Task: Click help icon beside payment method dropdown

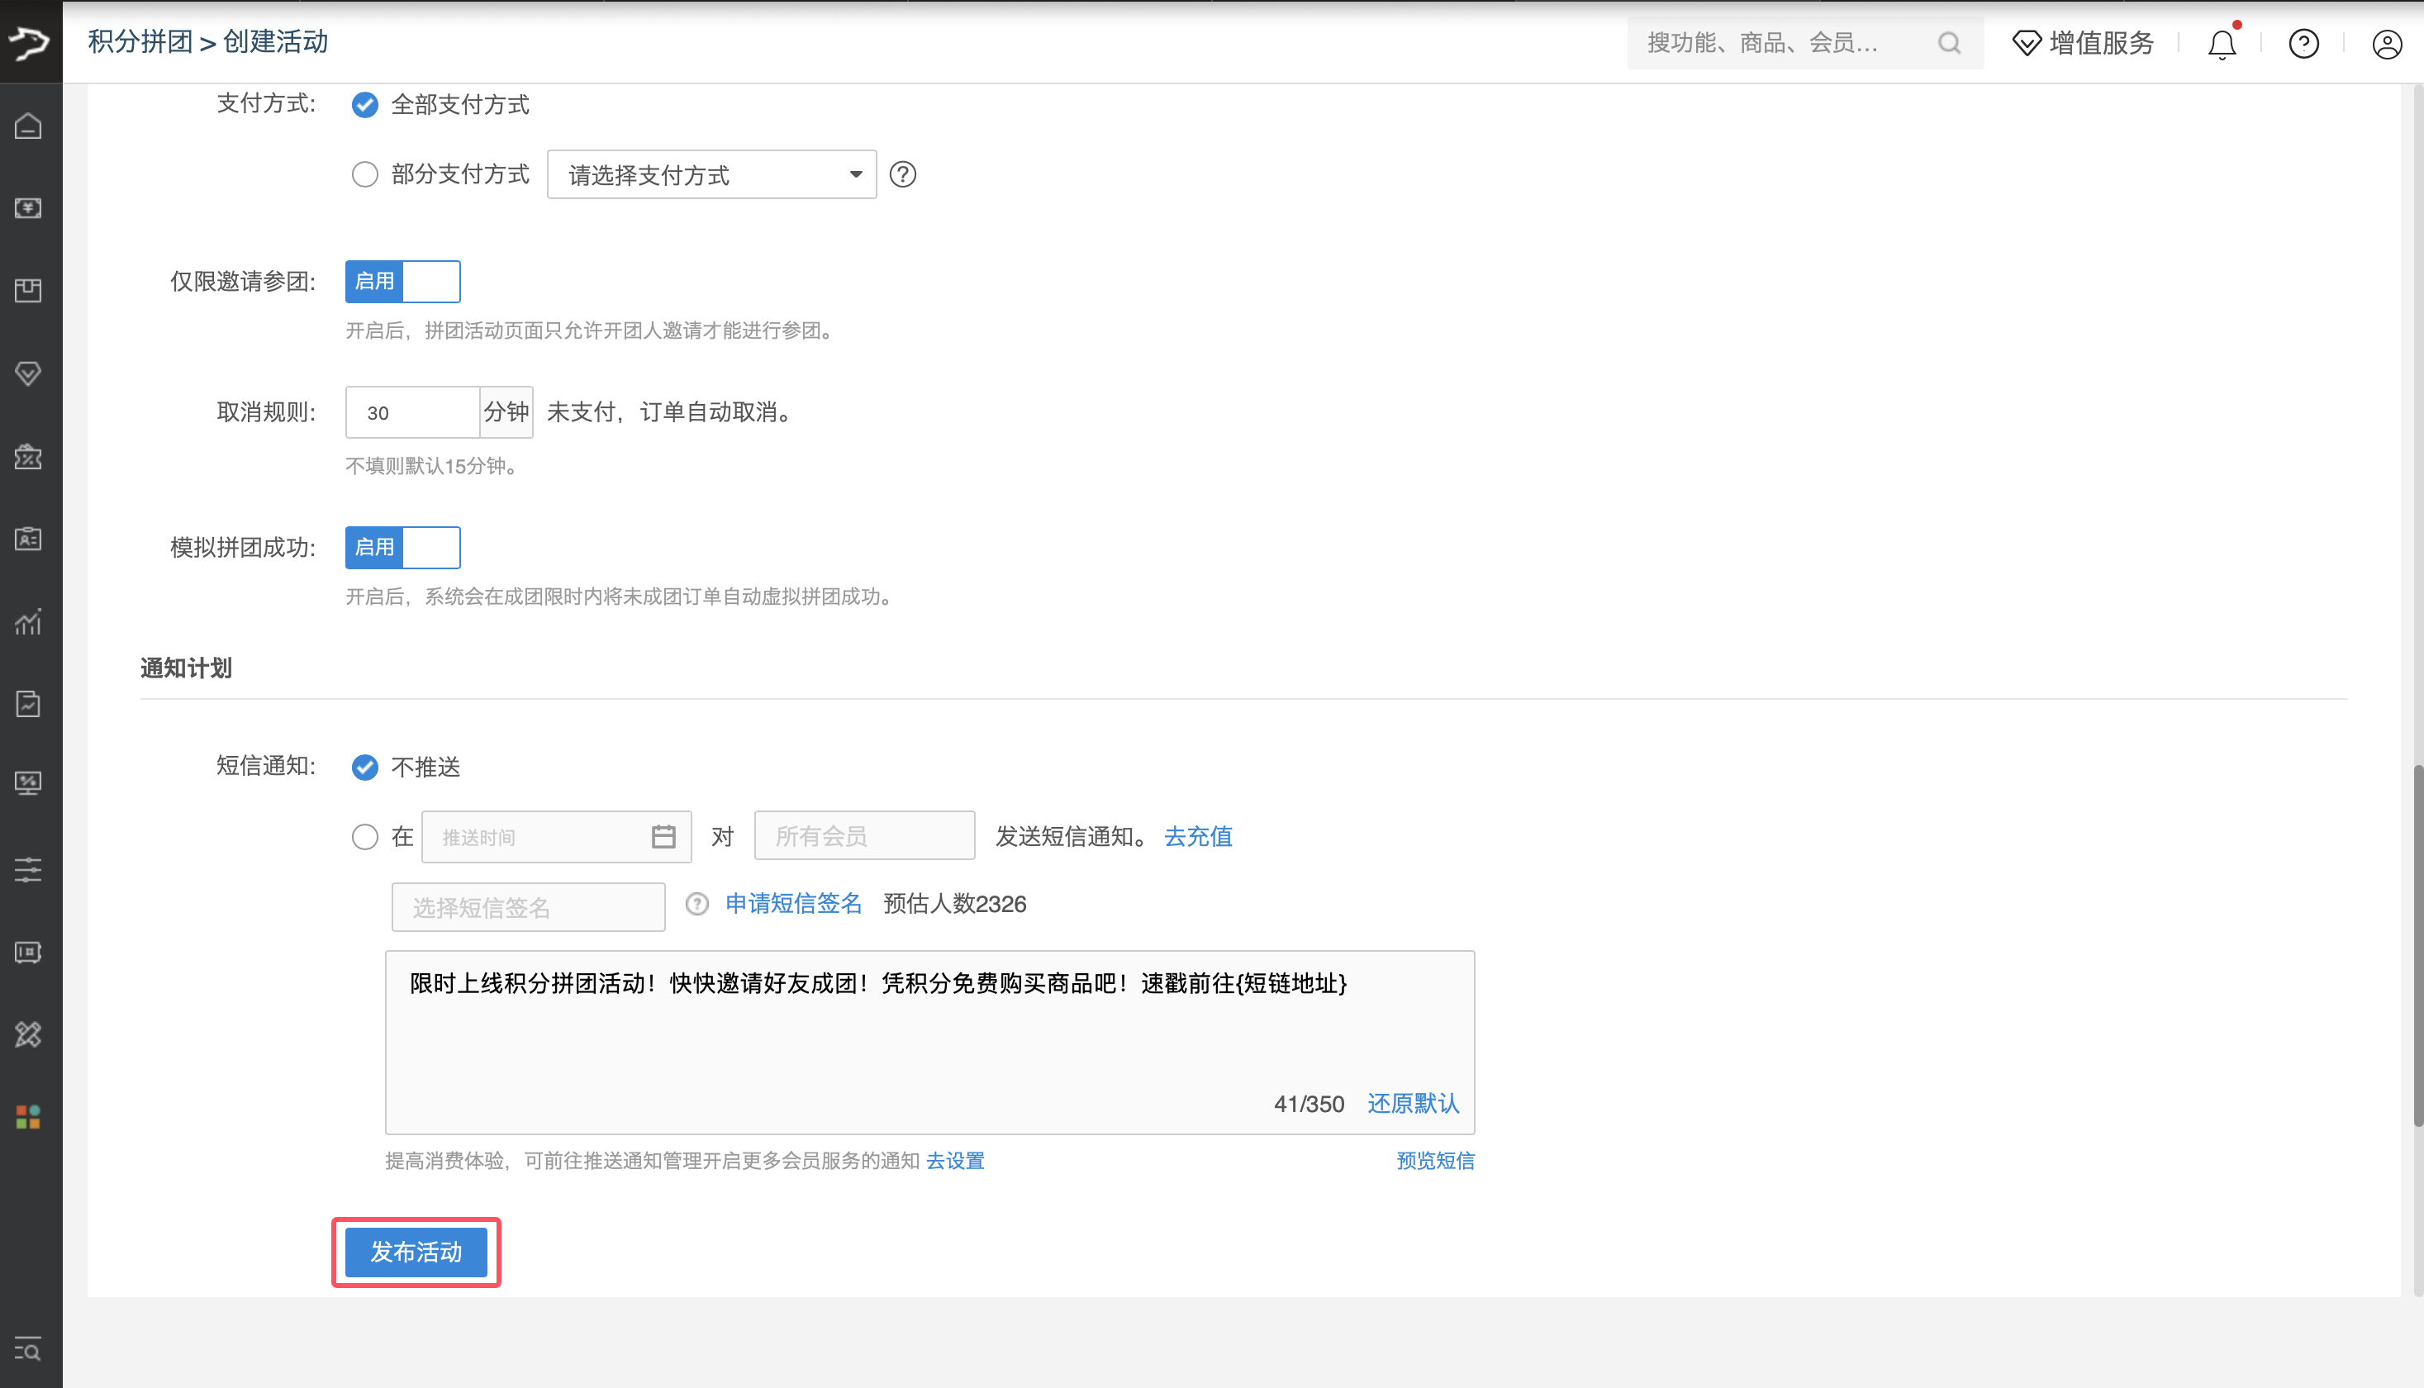Action: coord(901,174)
